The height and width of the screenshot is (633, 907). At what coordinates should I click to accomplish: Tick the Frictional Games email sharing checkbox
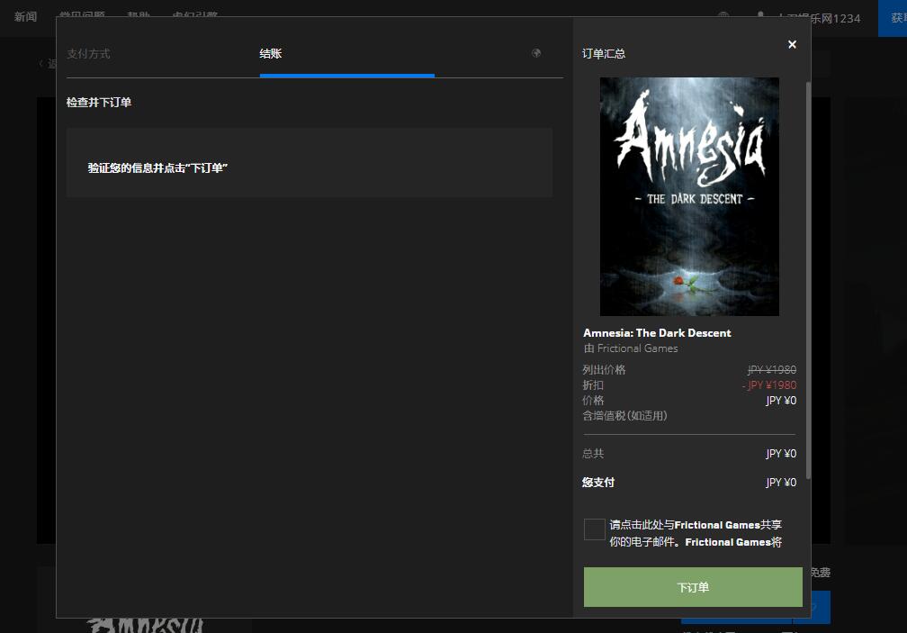pyautogui.click(x=594, y=529)
